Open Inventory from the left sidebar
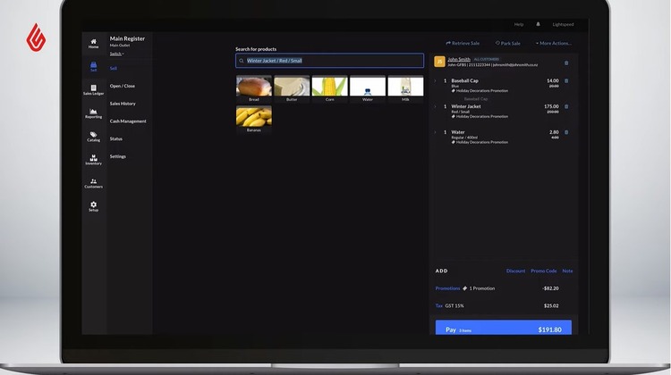The image size is (671, 375). click(93, 159)
